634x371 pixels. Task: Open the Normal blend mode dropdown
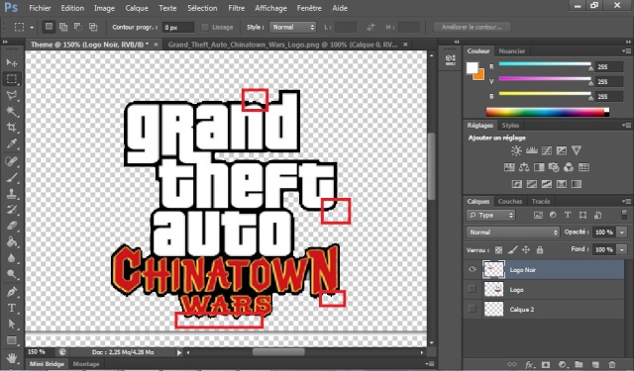click(513, 232)
